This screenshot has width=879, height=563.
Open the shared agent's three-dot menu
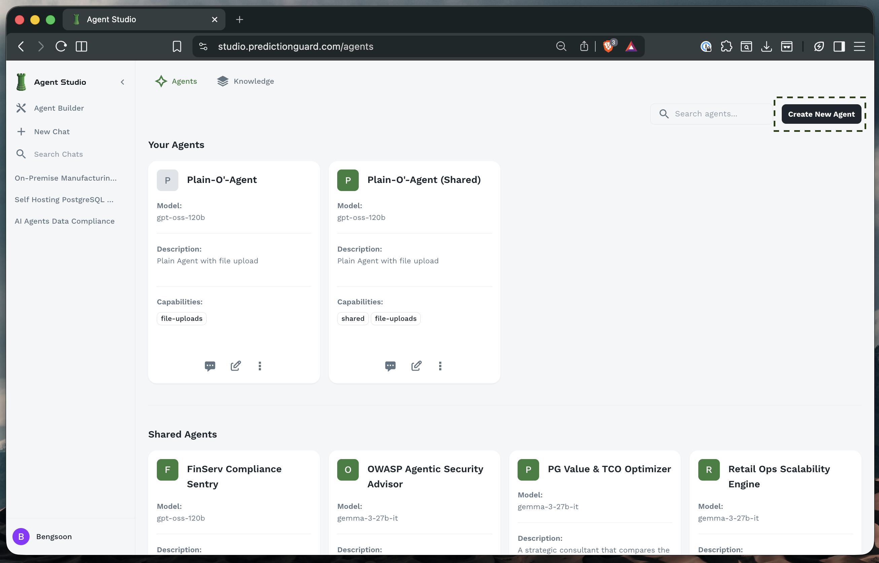[441, 366]
